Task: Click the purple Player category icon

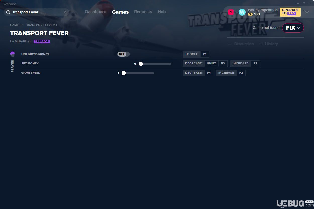Action: pyautogui.click(x=13, y=54)
